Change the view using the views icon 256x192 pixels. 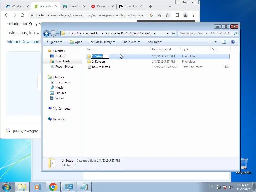click(x=210, y=42)
